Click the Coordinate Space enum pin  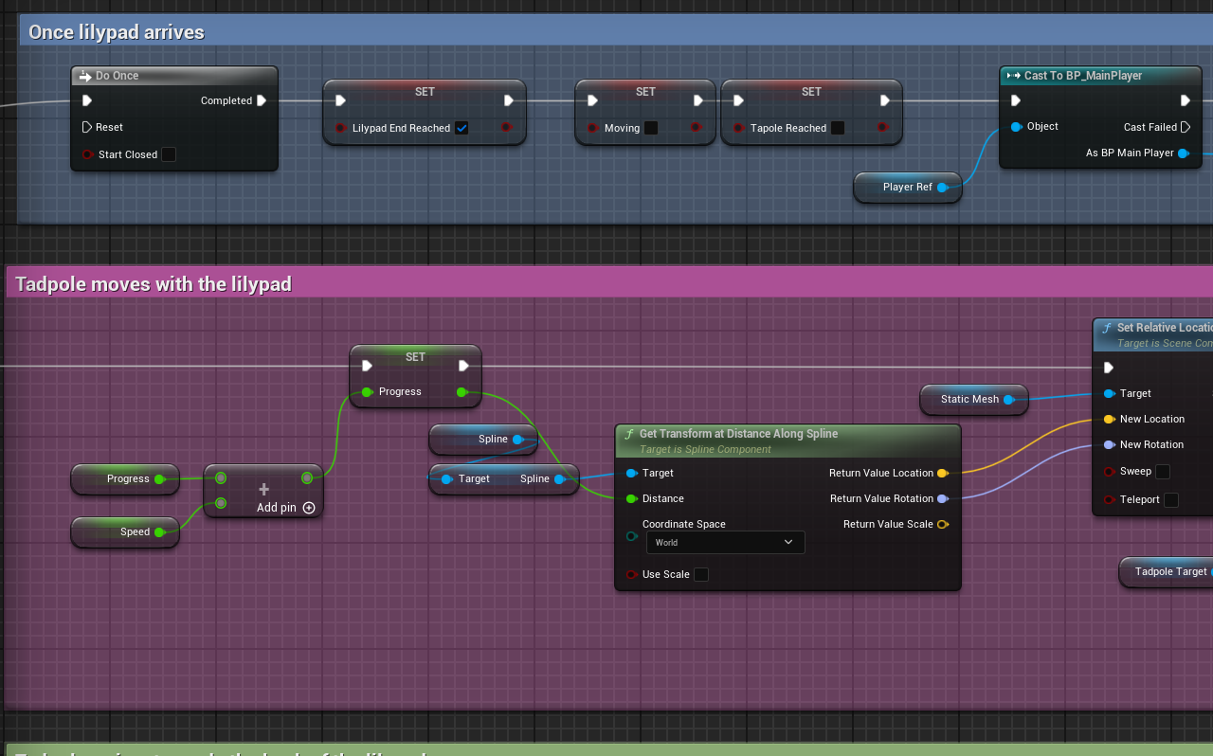(631, 536)
